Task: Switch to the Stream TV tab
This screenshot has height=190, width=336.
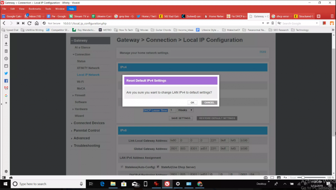Action: click(79, 16)
